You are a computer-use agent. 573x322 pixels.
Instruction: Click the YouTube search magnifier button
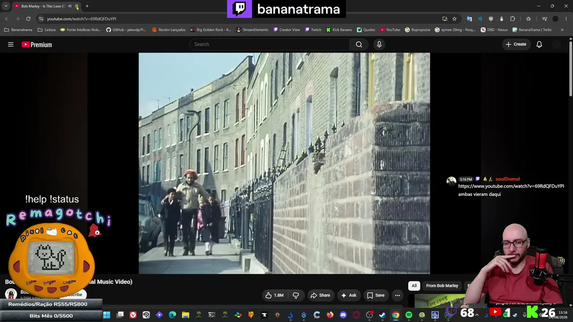(359, 44)
